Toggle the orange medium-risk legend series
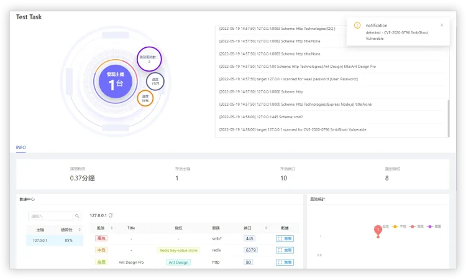 pos(399,226)
